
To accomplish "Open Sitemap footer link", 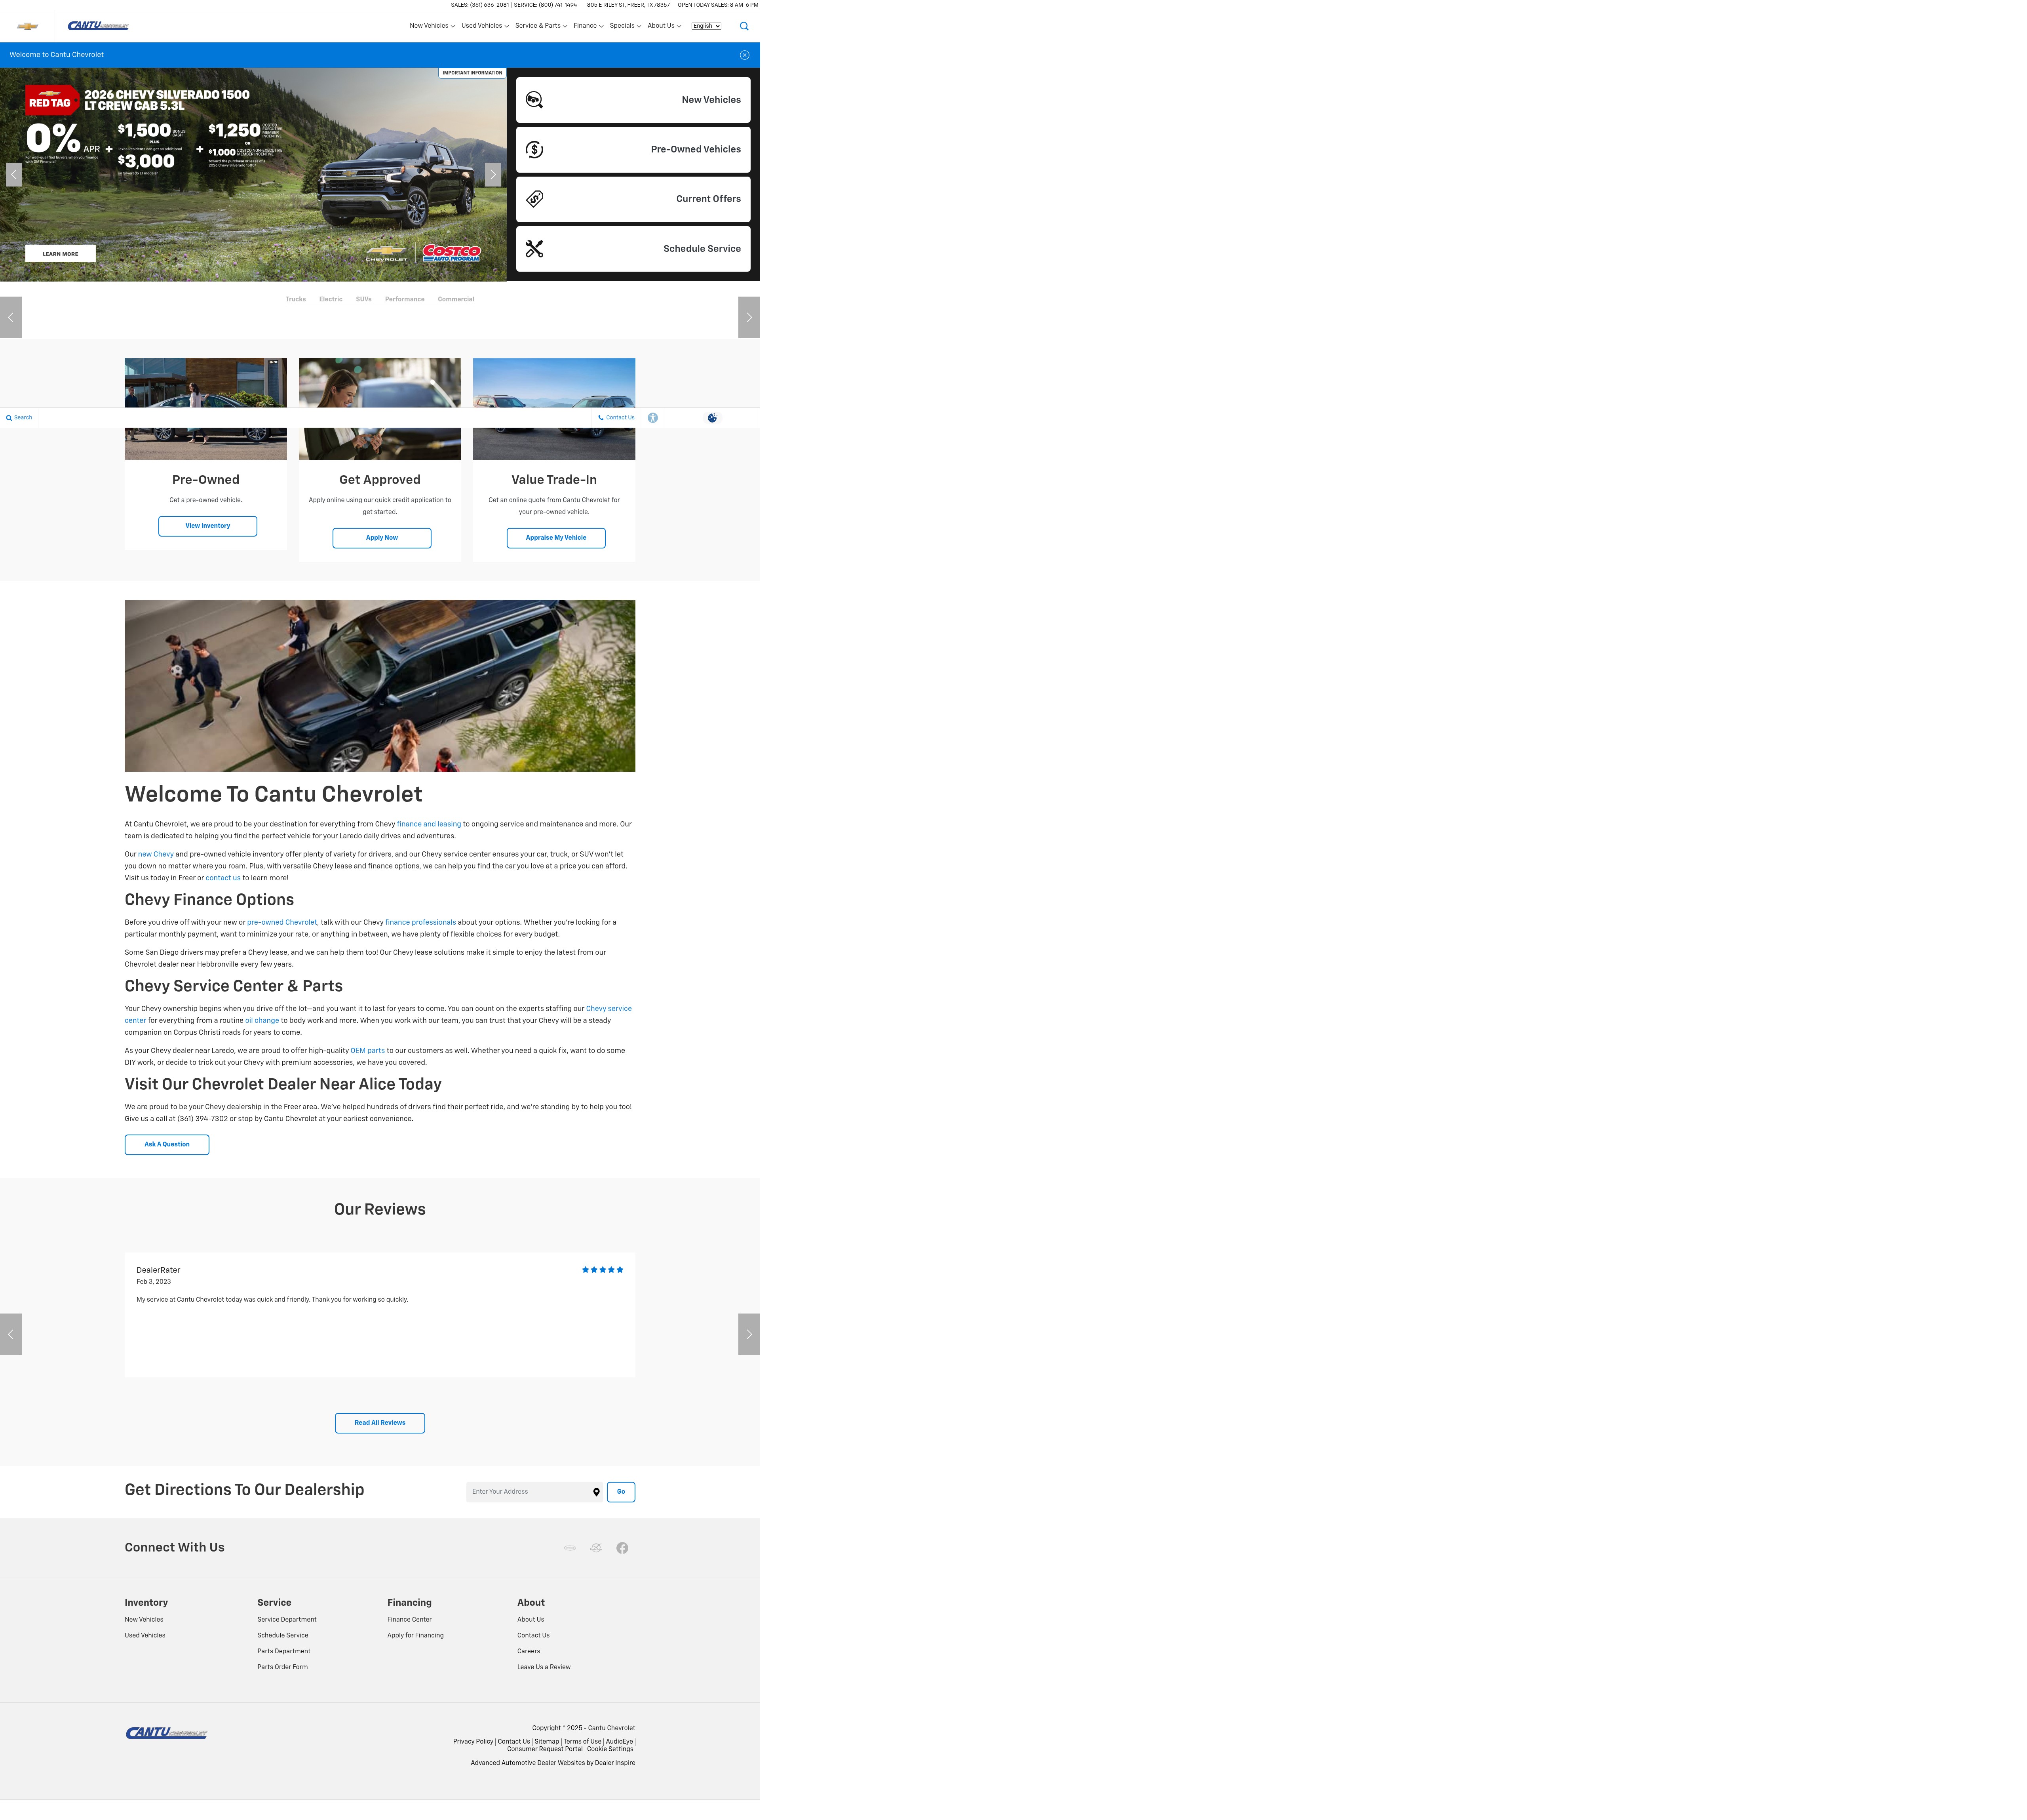I will (x=547, y=1742).
